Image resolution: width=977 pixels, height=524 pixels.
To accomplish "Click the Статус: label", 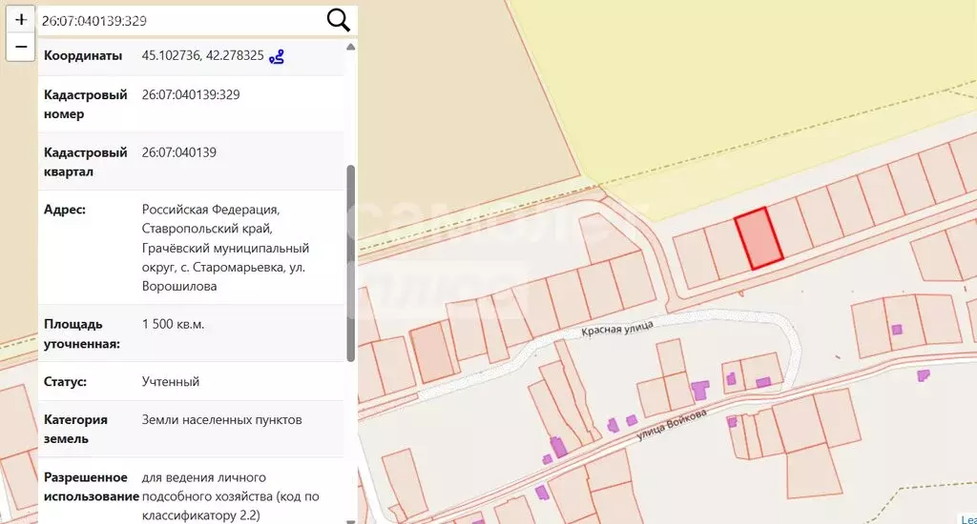I will [x=65, y=381].
